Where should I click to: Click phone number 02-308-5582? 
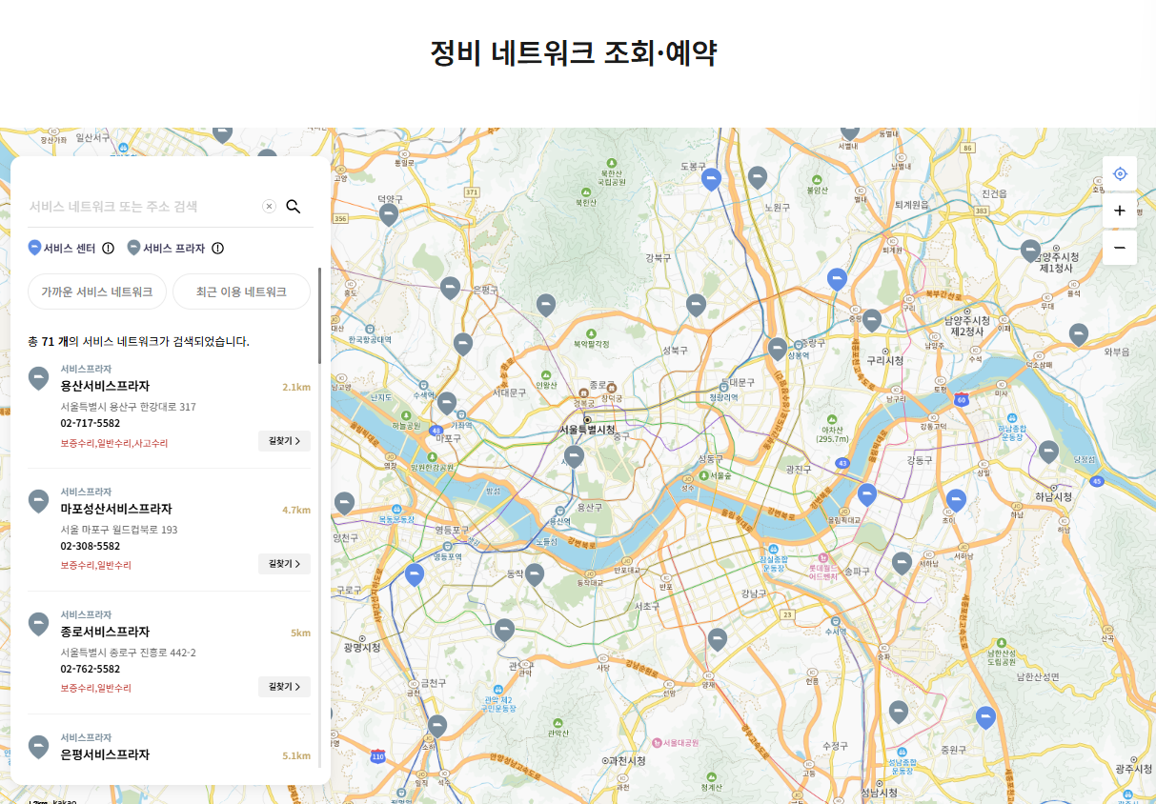click(91, 546)
